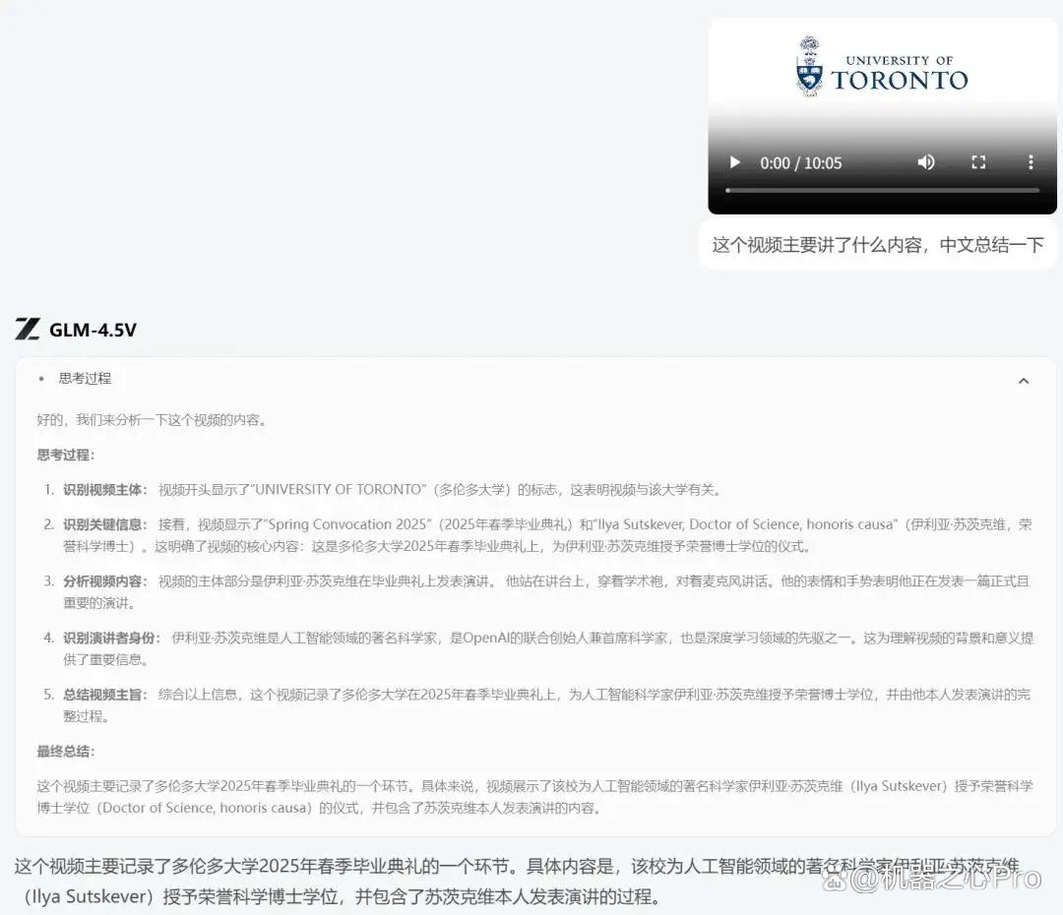Click the 0:00 / 10:05 time display
1063x915 pixels.
(x=800, y=163)
